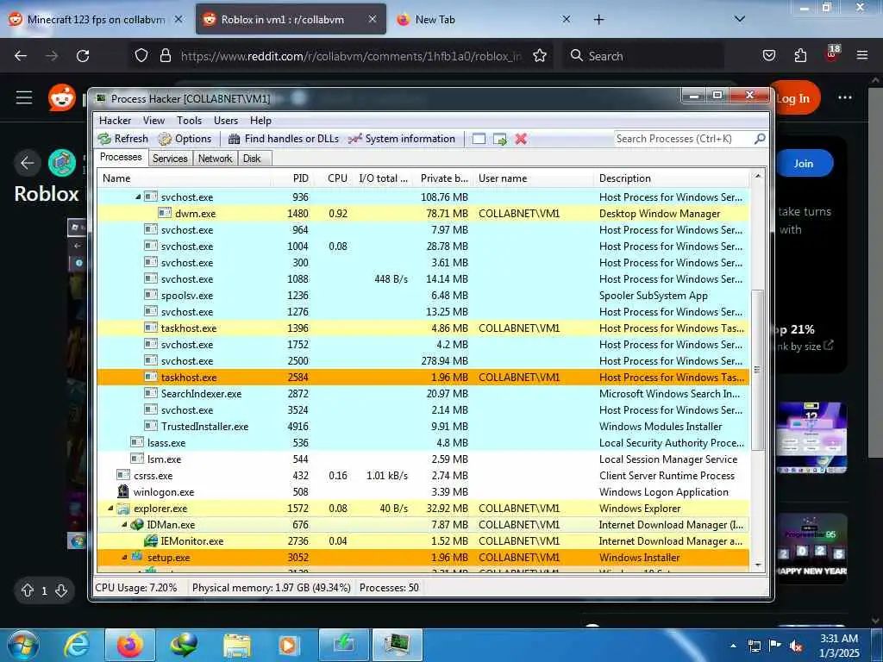This screenshot has width=883, height=662.
Task: Switch to the Minecraft 123 fps tab
Action: pyautogui.click(x=96, y=20)
